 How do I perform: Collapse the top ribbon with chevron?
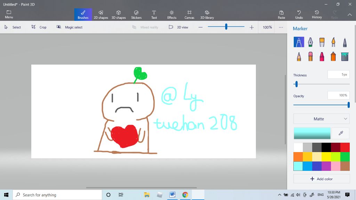pyautogui.click(x=350, y=15)
